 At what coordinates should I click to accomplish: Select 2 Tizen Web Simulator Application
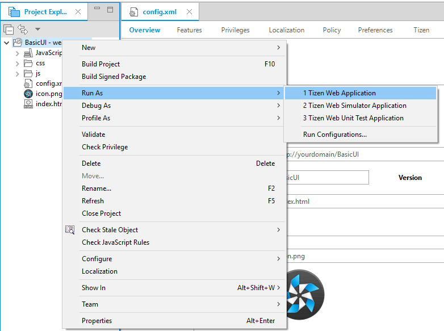point(354,106)
